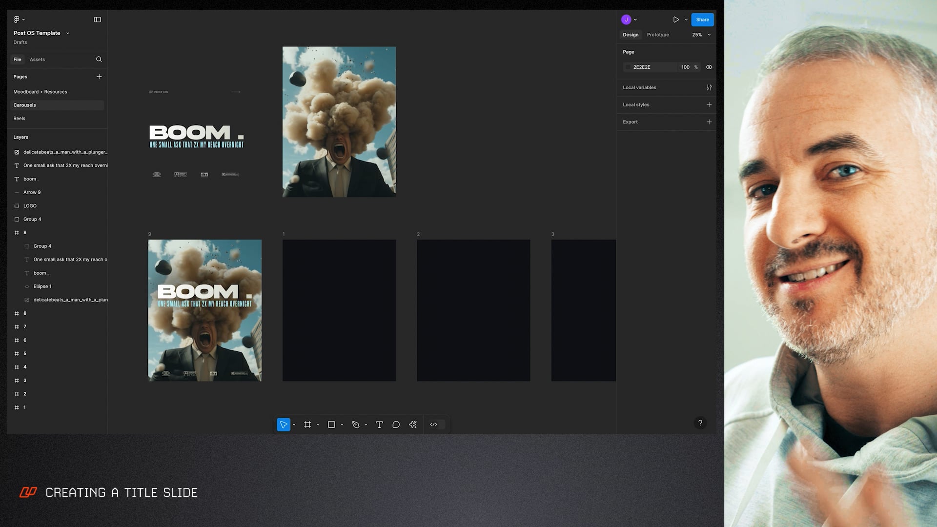Viewport: 937px width, 527px height.
Task: Select the Rectangle shape tool
Action: [331, 425]
